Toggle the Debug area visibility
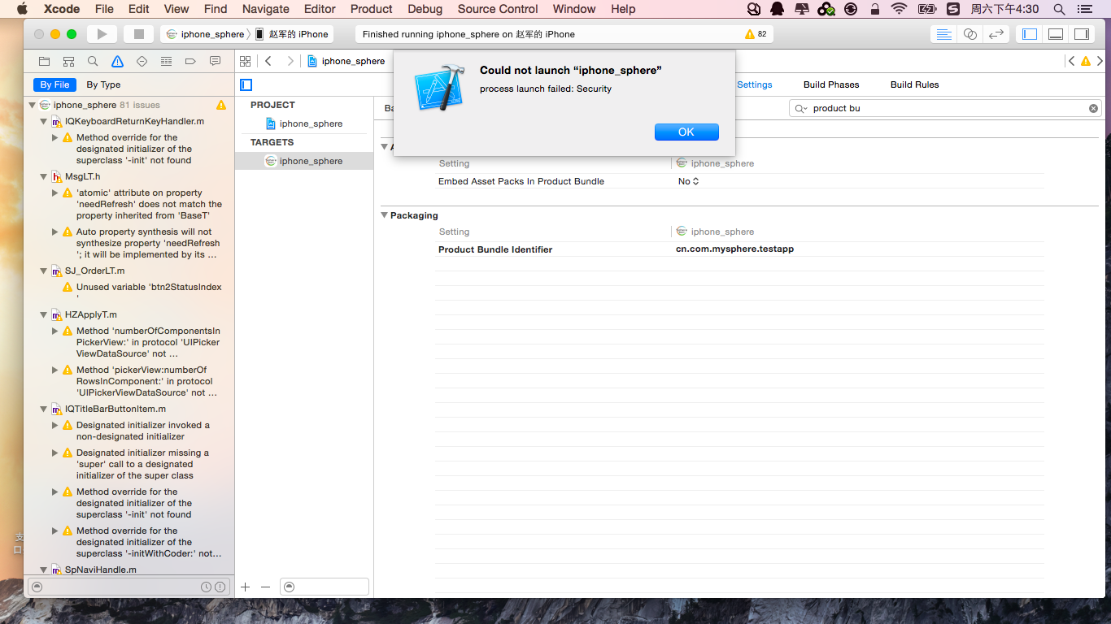The height and width of the screenshot is (624, 1111). tap(1056, 34)
